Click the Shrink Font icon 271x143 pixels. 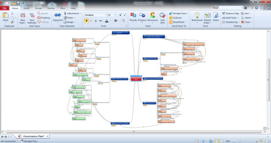(x=125, y=15)
